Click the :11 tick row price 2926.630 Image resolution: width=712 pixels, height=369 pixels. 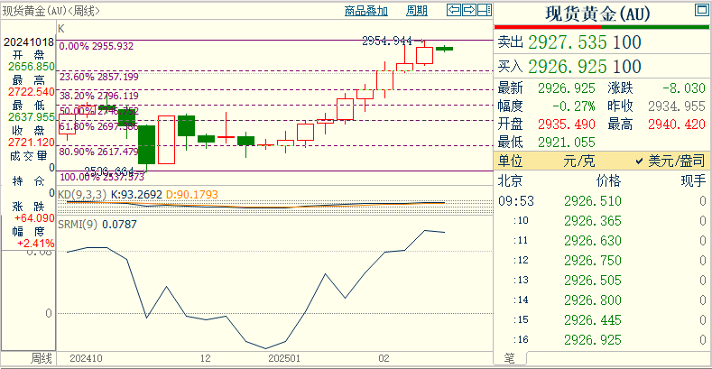pyautogui.click(x=593, y=241)
